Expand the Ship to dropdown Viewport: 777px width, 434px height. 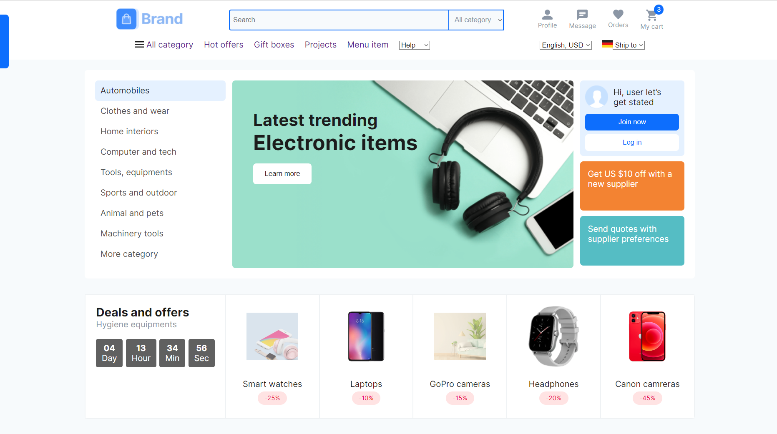point(629,45)
